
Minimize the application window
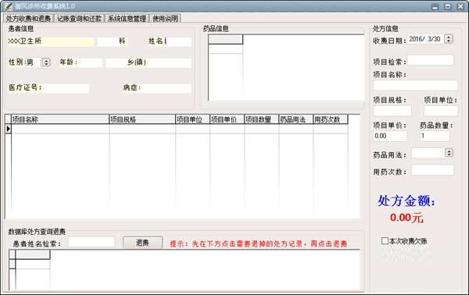[435, 6]
